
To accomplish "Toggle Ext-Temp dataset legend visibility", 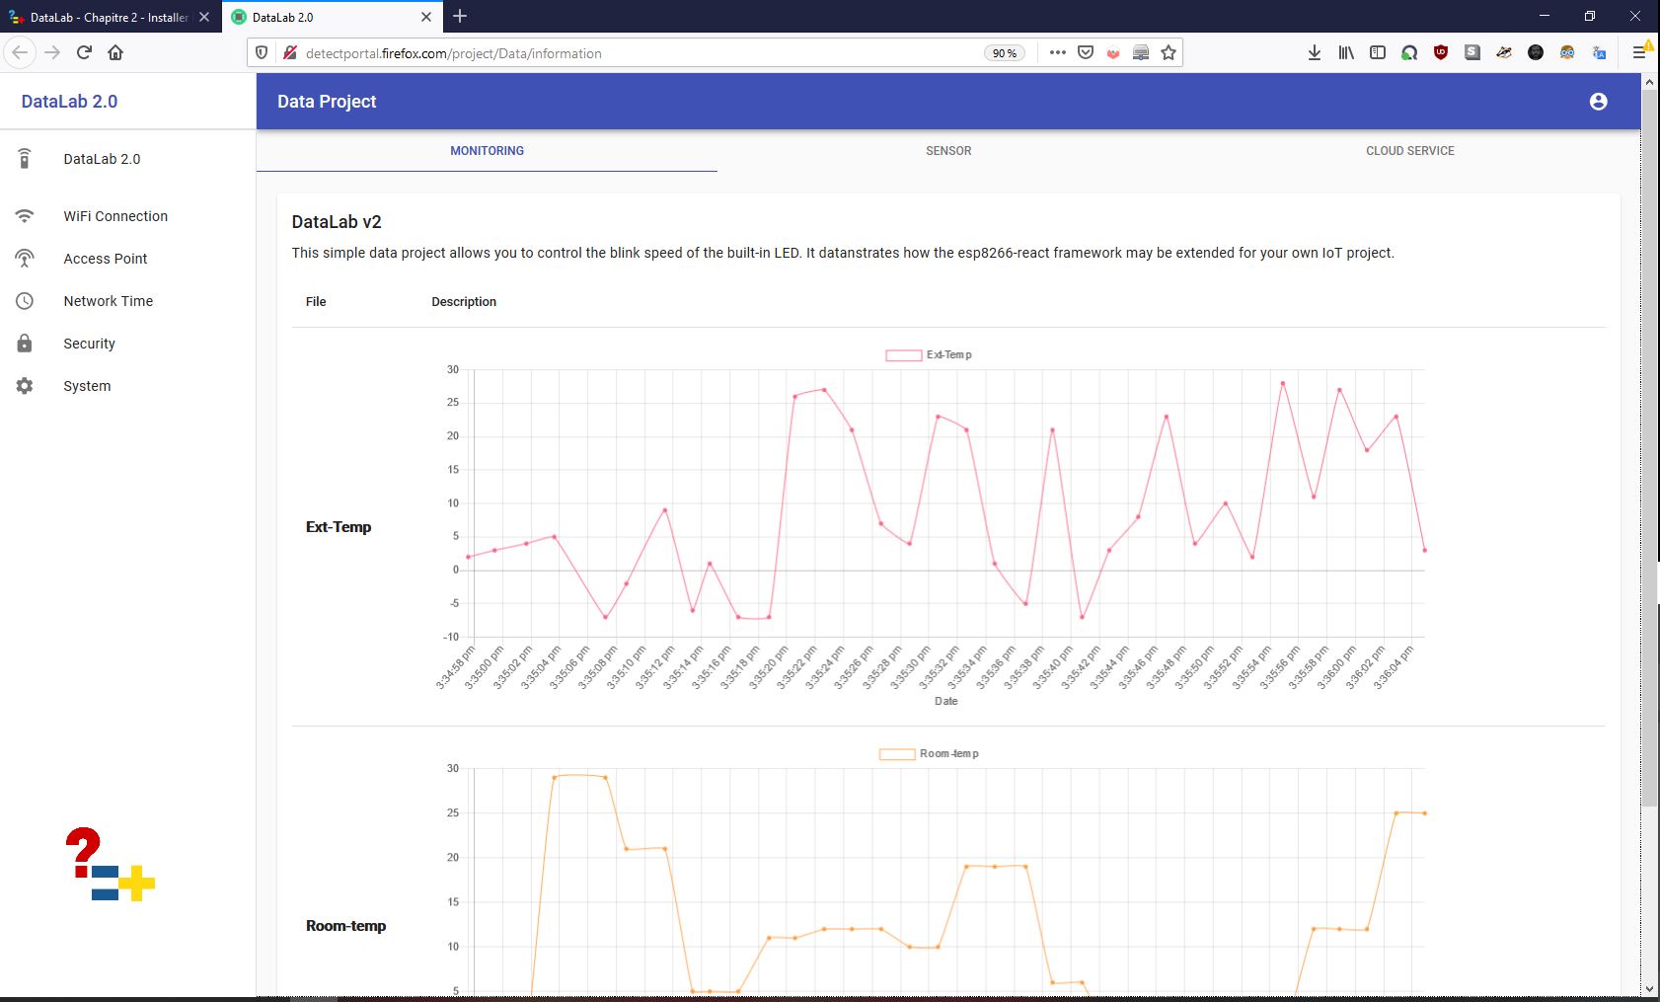I will [928, 355].
